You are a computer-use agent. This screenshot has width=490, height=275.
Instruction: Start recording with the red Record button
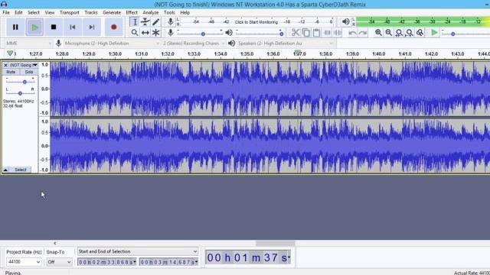coord(114,27)
